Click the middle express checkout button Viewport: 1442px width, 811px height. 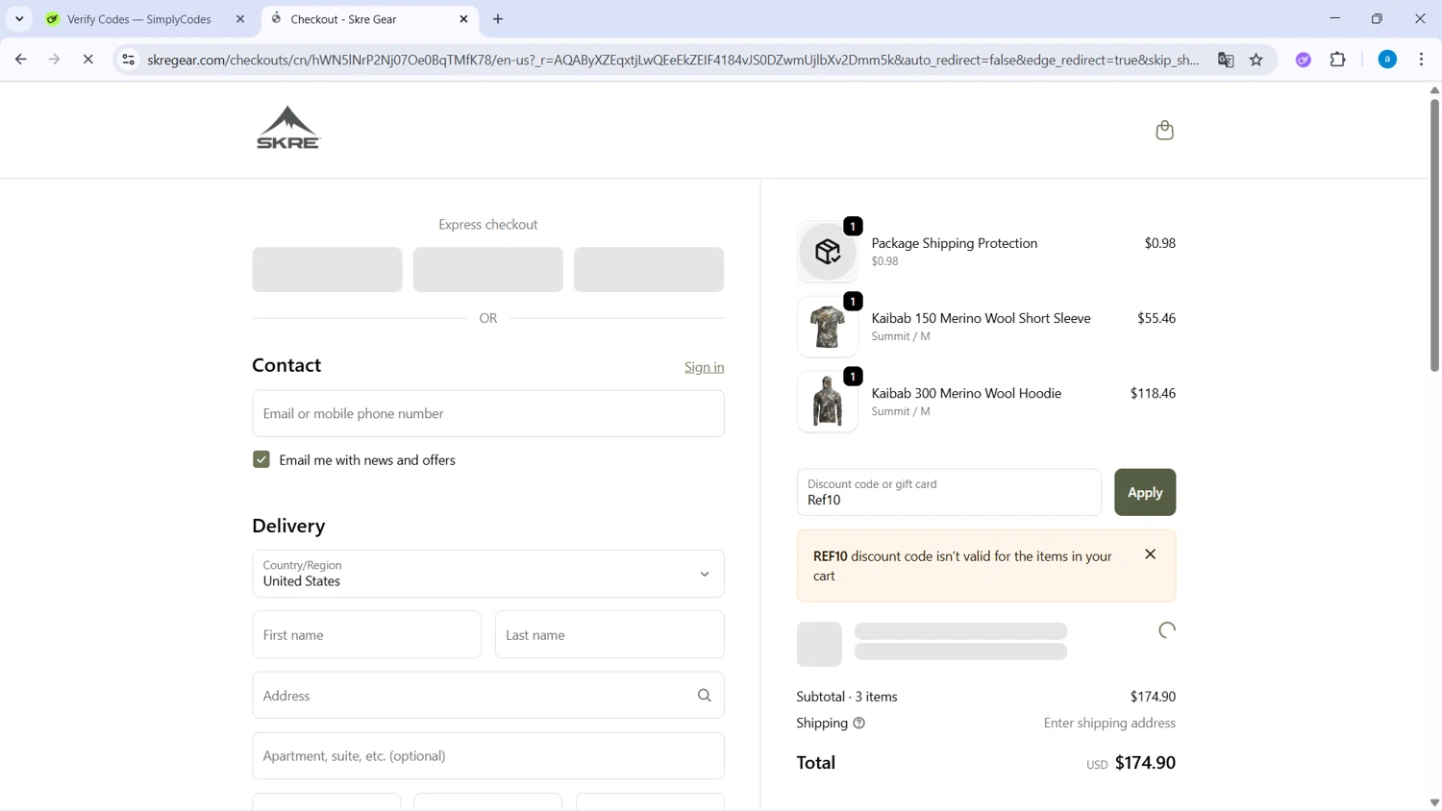click(488, 269)
